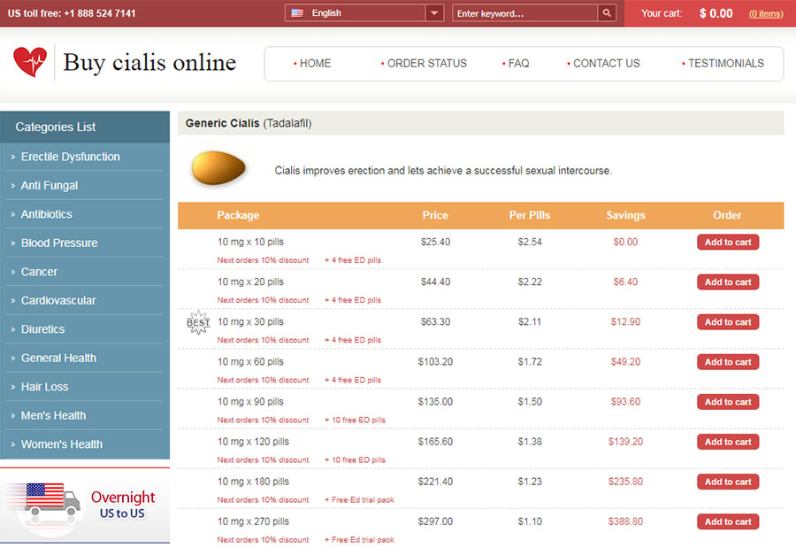
Task: Click the $221.40 price
Action: [x=435, y=482]
